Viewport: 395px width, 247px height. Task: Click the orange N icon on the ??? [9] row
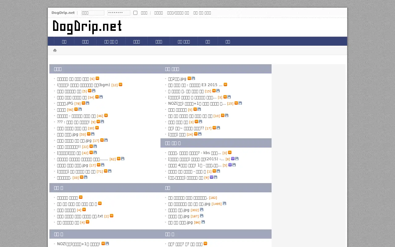click(98, 122)
